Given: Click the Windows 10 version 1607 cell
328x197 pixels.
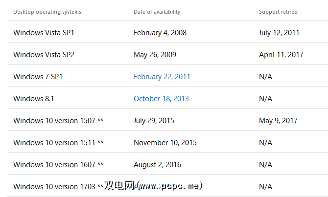Looking at the screenshot, I should pos(58,165).
